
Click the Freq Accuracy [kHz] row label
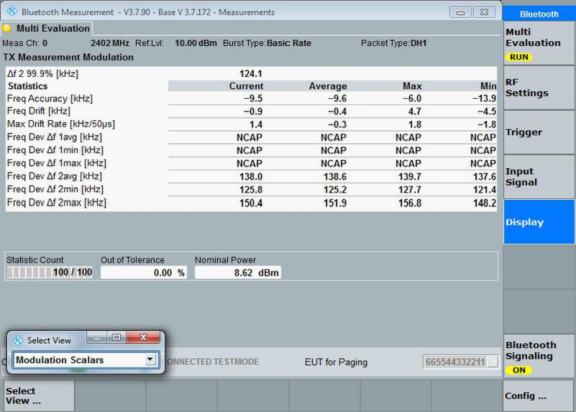pyautogui.click(x=50, y=98)
